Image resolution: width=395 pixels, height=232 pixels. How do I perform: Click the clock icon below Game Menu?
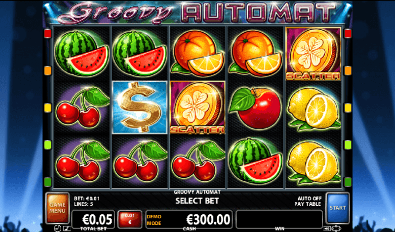(58, 229)
